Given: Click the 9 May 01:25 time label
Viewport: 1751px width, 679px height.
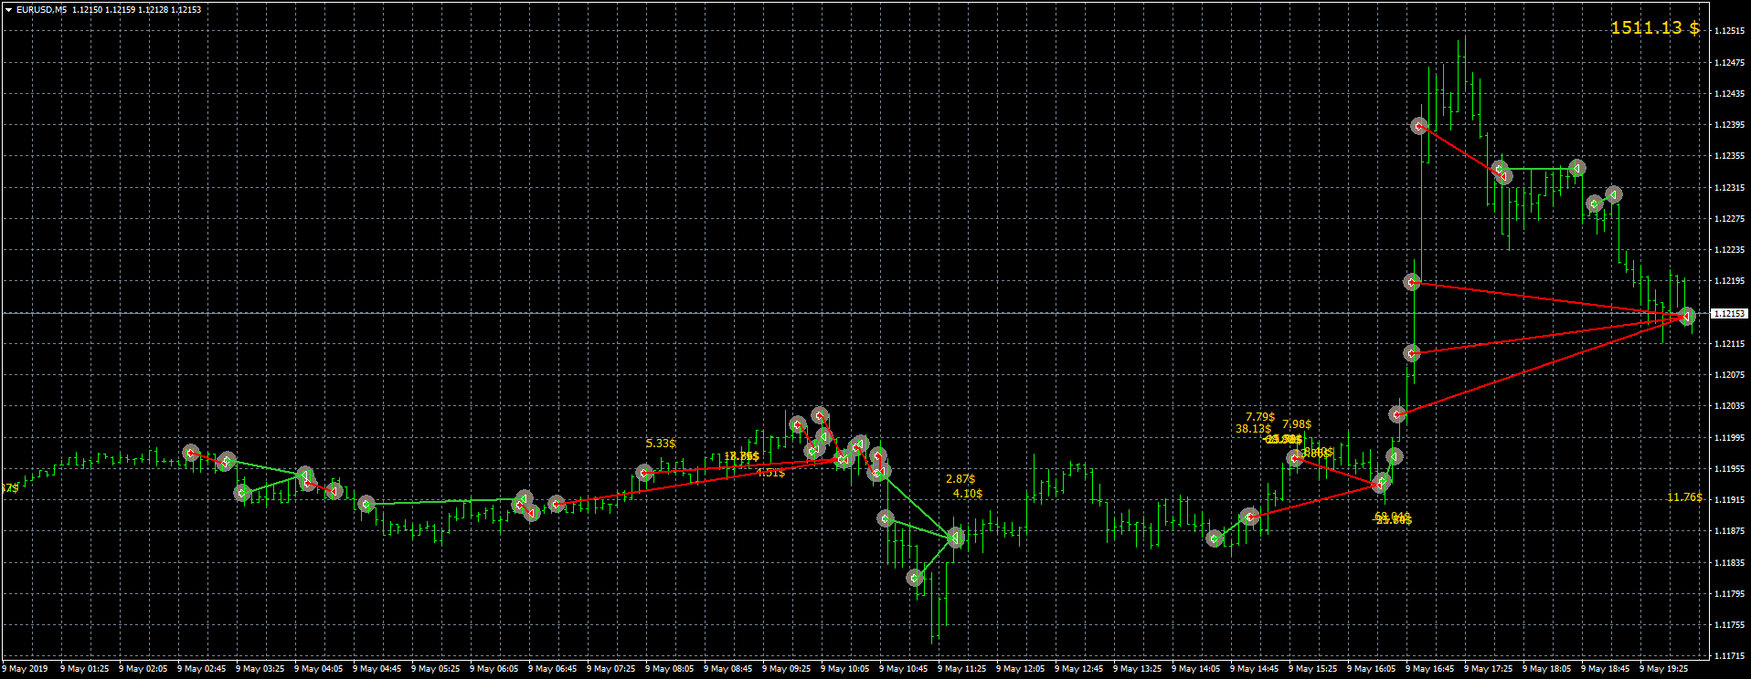Looking at the screenshot, I should pyautogui.click(x=84, y=669).
